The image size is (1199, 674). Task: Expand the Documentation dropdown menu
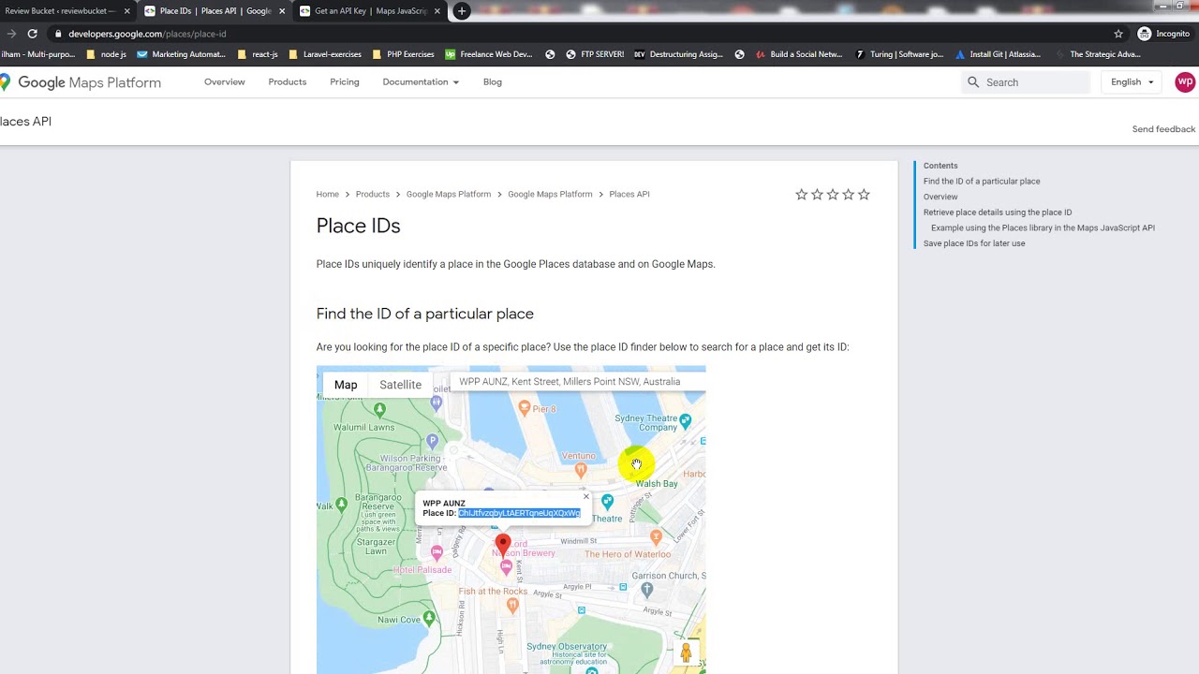coord(421,82)
